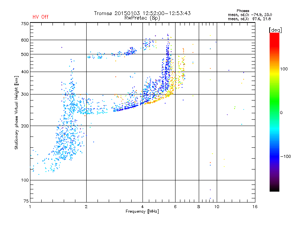
Task: Click the colorbar label '0'
Action: tap(281, 113)
